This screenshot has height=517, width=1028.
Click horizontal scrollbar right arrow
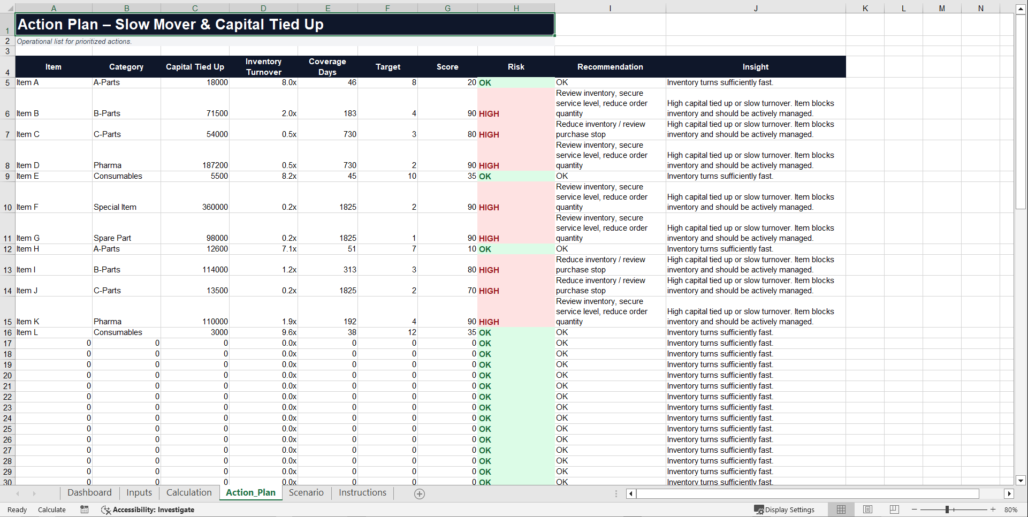[x=1009, y=494]
